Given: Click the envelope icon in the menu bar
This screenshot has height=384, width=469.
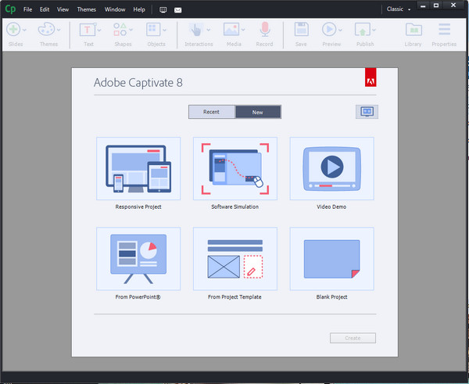Looking at the screenshot, I should pyautogui.click(x=178, y=10).
